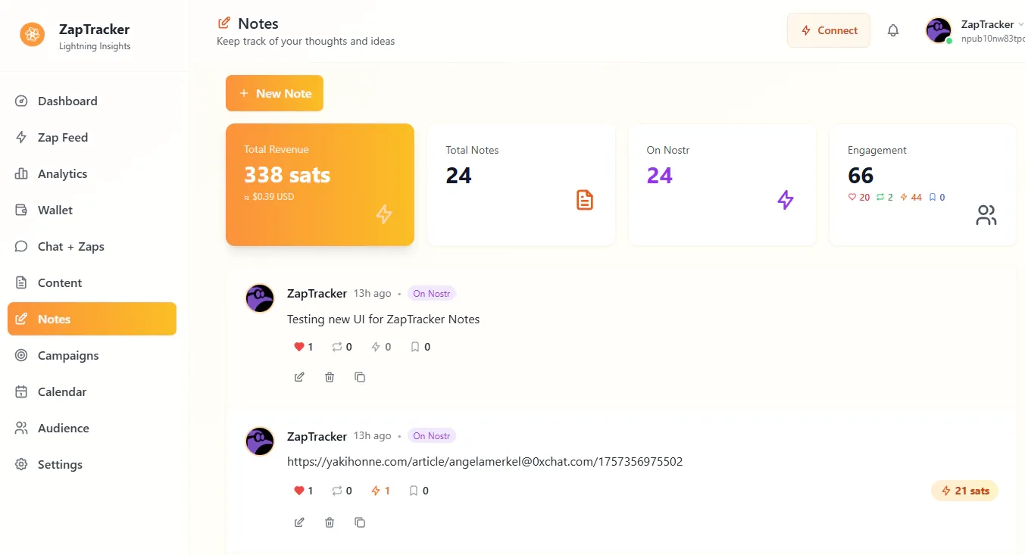Zap the yakihonne article note
Screen dimensions: 1025x555
(x=380, y=491)
